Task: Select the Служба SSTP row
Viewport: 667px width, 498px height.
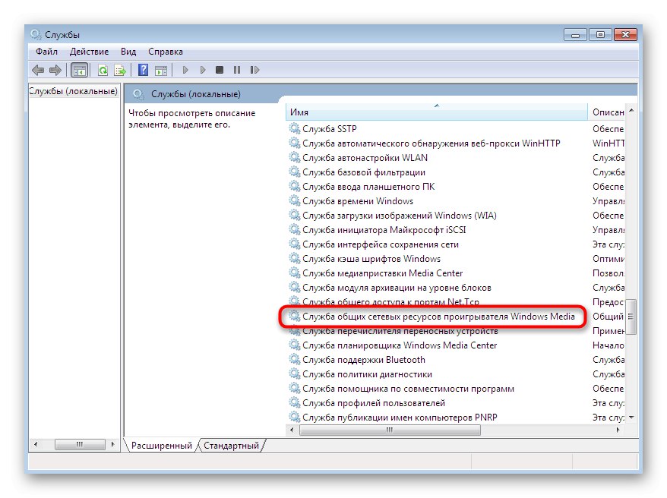Action: tap(329, 129)
